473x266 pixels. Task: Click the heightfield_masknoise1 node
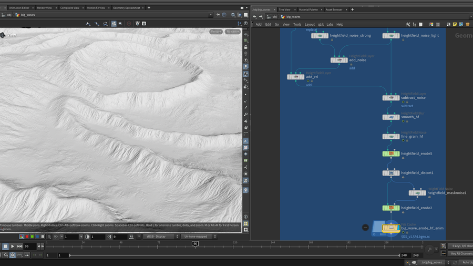[417, 193]
